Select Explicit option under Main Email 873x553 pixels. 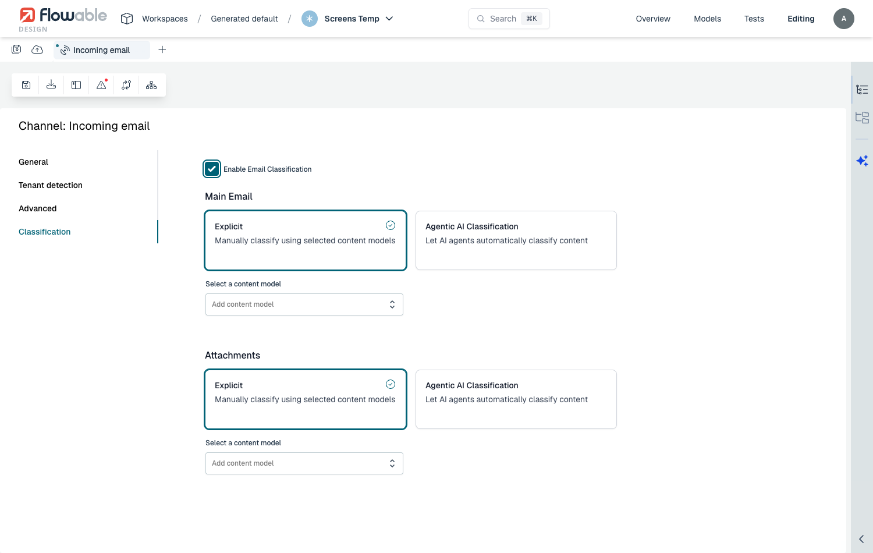coord(306,240)
